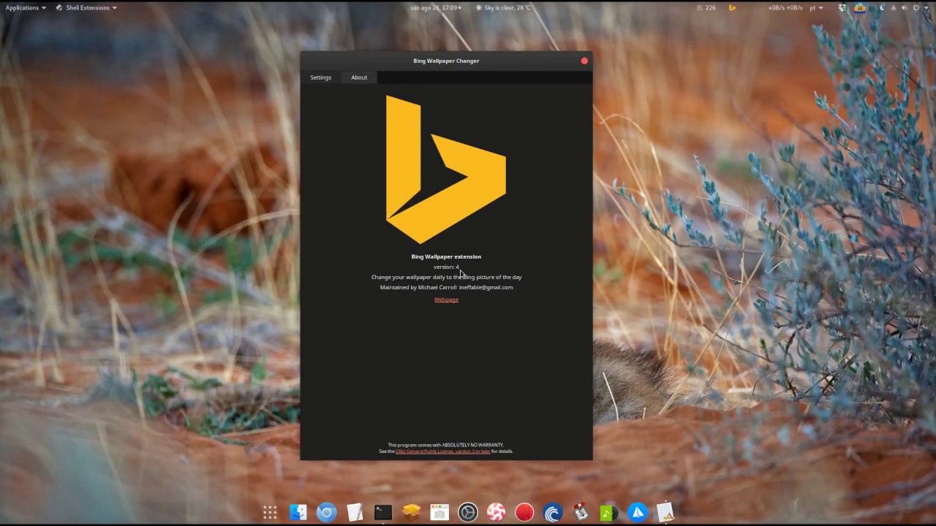Click the cloud sync tray icon
This screenshot has width=936, height=526.
pos(860,8)
